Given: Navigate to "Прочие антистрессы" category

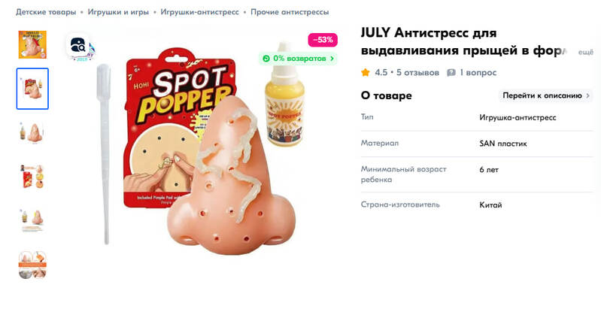Looking at the screenshot, I should pos(290,12).
